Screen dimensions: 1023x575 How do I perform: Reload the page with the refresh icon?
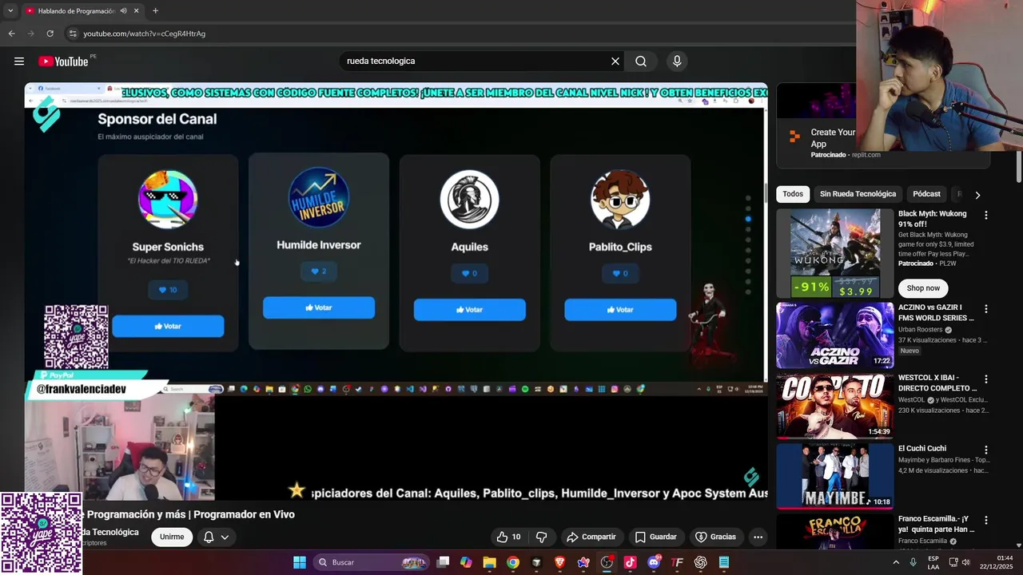pyautogui.click(x=50, y=34)
